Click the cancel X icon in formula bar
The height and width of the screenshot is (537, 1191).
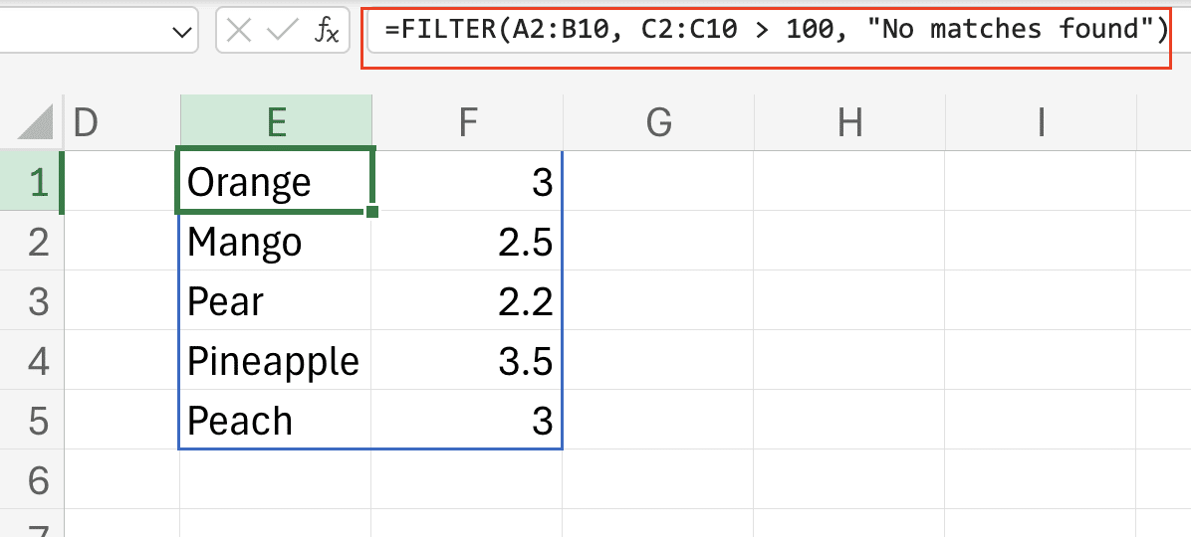(239, 31)
